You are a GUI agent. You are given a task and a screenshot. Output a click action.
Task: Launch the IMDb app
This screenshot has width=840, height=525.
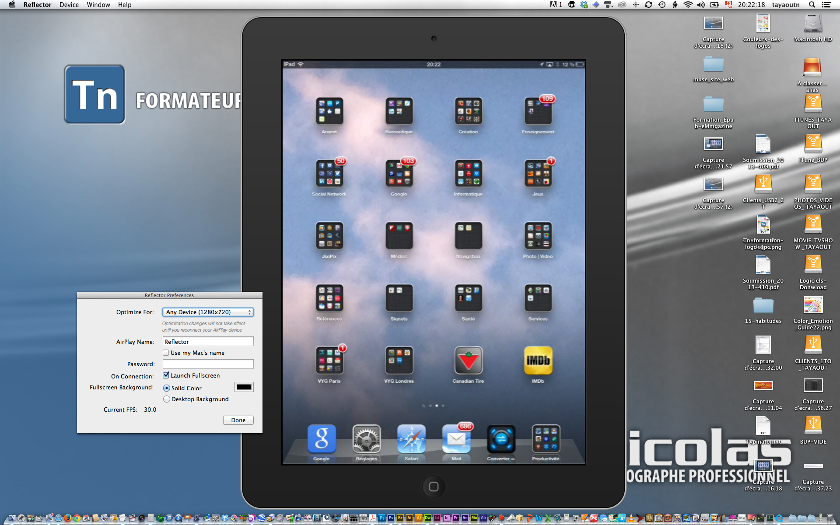click(538, 360)
